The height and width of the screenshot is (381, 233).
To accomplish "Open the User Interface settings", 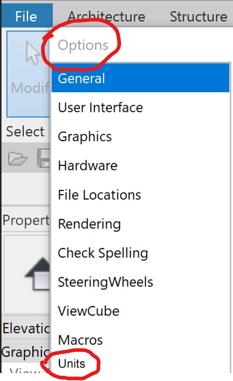I will pyautogui.click(x=100, y=107).
